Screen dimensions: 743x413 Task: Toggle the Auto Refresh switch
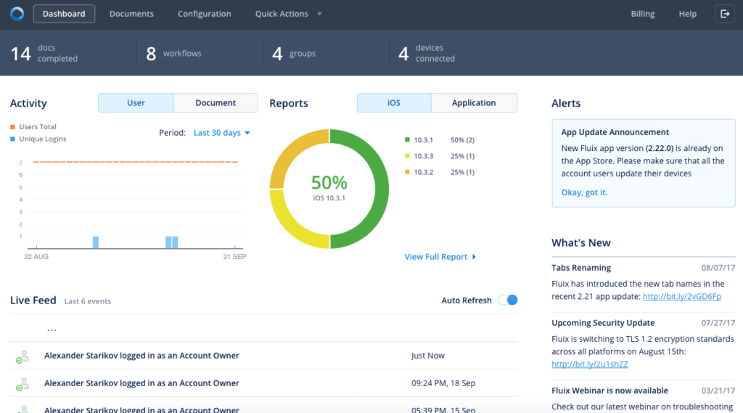(x=508, y=300)
